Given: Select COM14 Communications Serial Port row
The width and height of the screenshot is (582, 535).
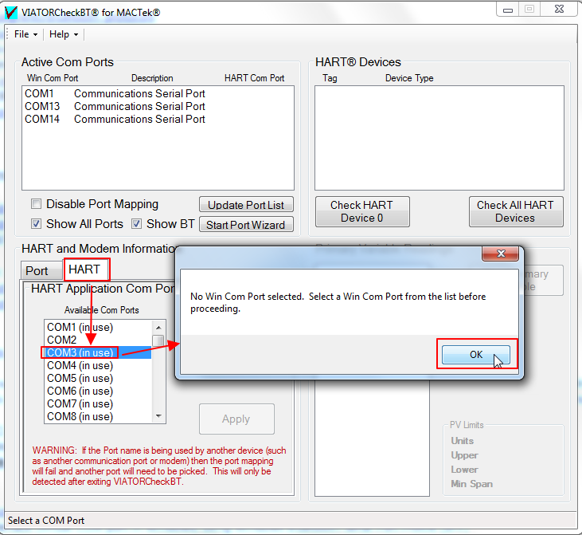Looking at the screenshot, I should pos(158,119).
